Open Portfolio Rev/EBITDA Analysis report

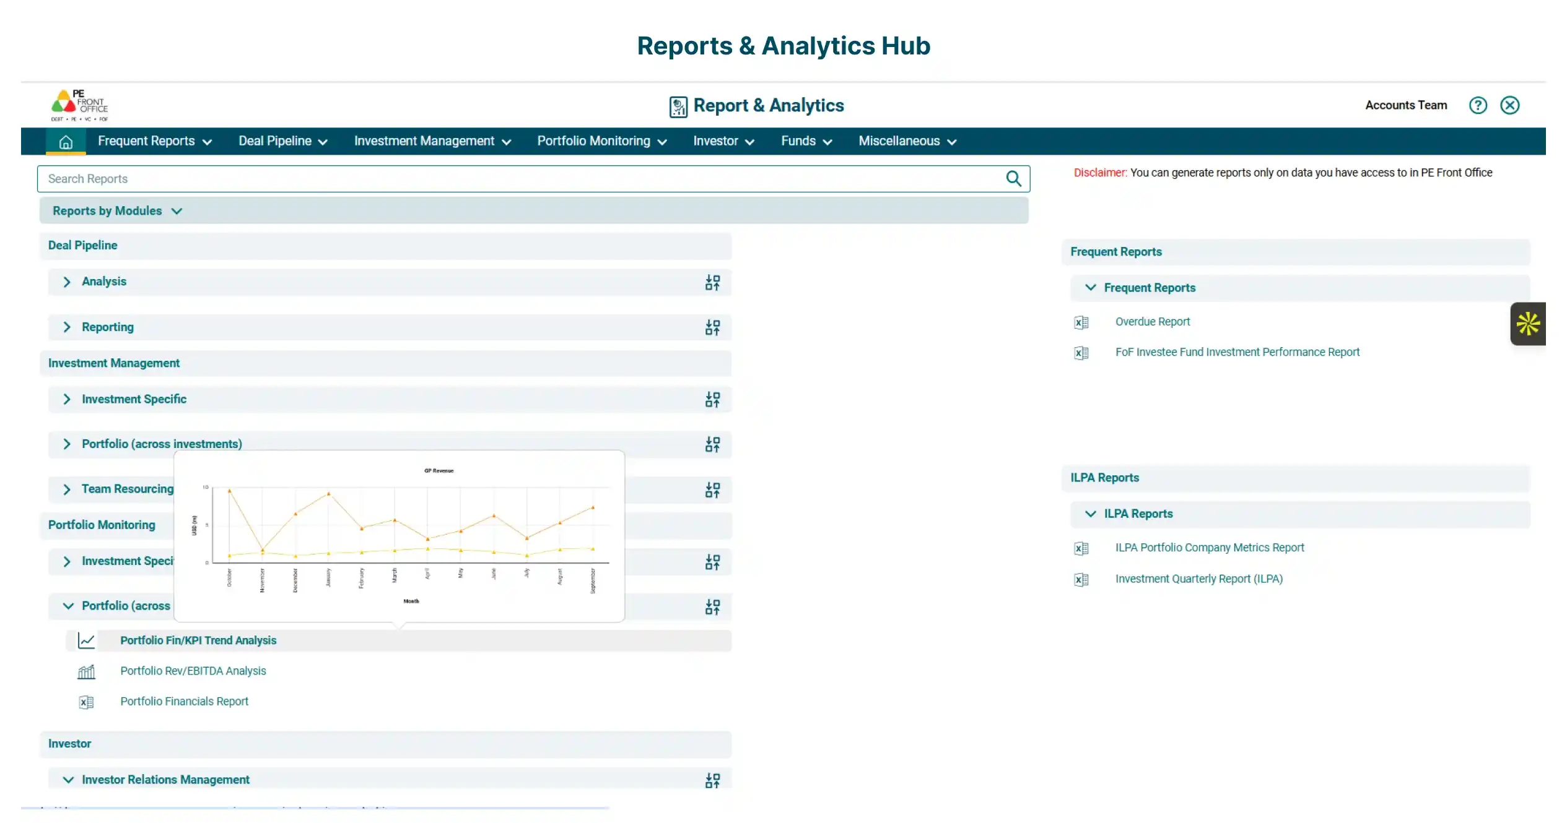pyautogui.click(x=193, y=671)
